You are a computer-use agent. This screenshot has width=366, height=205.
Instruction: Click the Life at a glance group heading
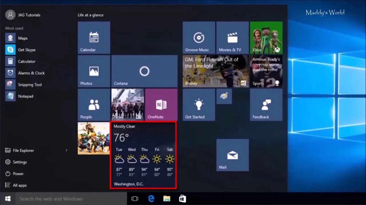[91, 15]
